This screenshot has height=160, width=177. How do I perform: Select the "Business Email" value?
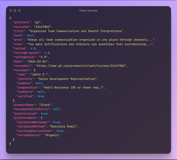63,127
